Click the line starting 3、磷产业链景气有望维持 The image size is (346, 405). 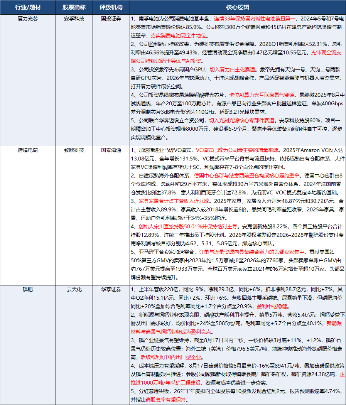[236, 340]
